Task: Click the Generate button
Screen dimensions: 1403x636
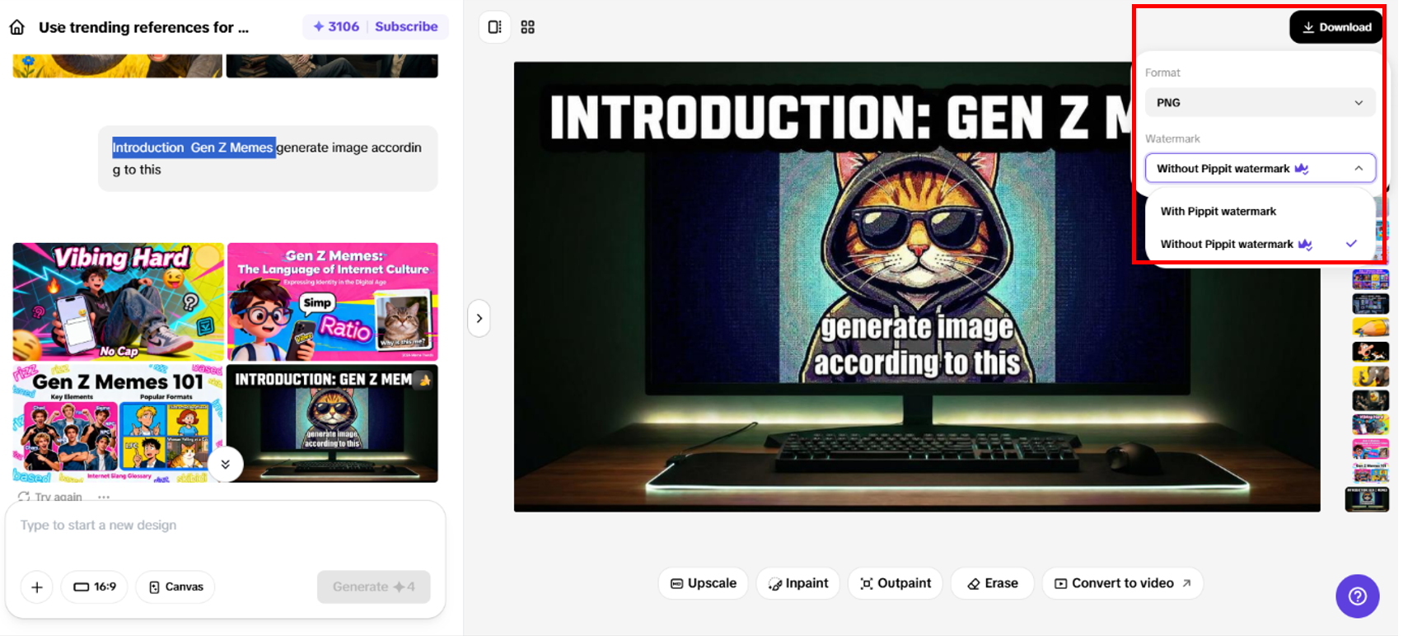Action: tap(374, 587)
